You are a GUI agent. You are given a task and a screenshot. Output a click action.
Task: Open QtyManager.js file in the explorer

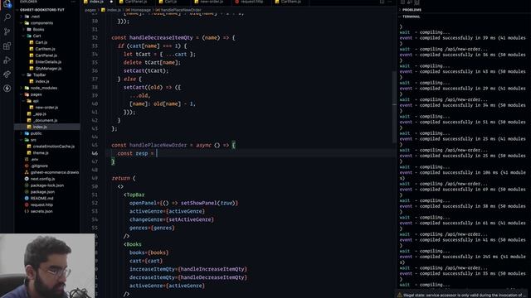point(48,68)
